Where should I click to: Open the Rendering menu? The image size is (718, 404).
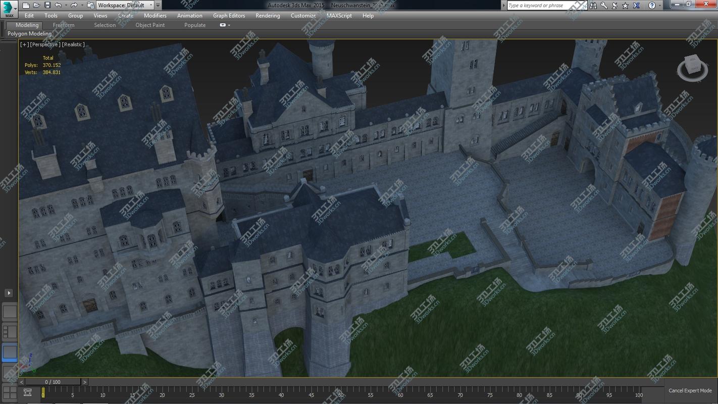268,16
